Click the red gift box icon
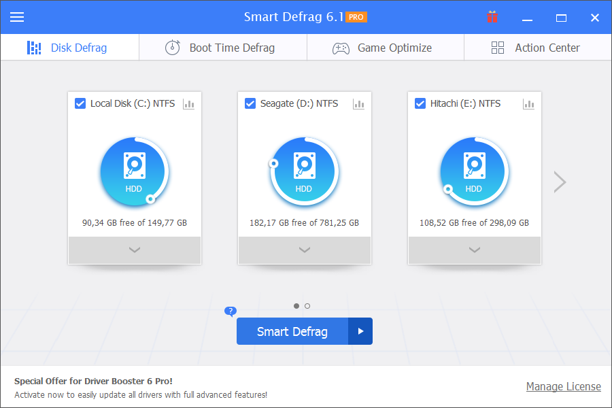612x408 pixels. (492, 17)
